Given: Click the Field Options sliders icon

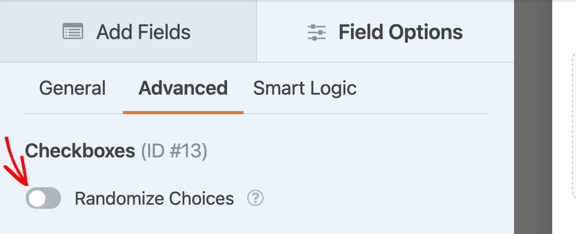Looking at the screenshot, I should (317, 32).
